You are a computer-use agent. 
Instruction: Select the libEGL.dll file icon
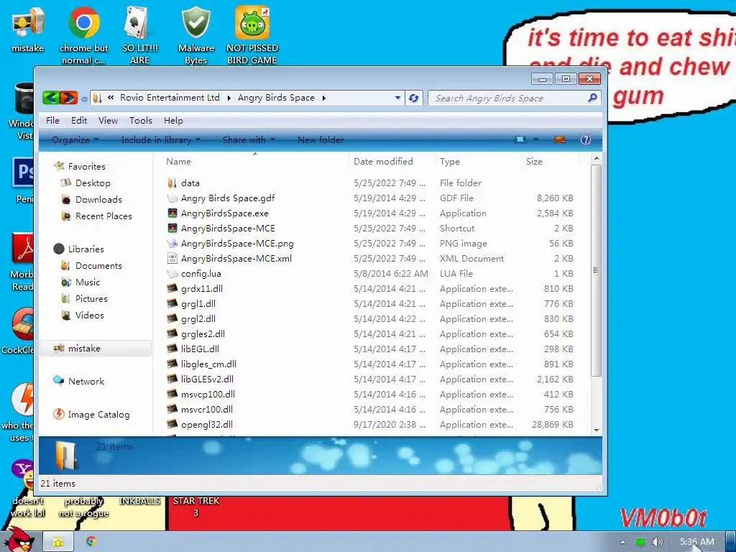click(172, 349)
